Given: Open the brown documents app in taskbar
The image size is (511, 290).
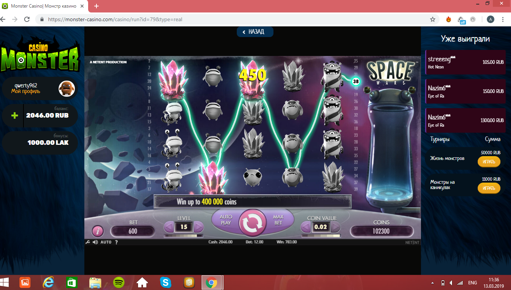Looking at the screenshot, I should click(x=189, y=282).
